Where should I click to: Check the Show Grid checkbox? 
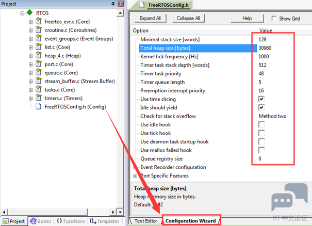[274, 19]
